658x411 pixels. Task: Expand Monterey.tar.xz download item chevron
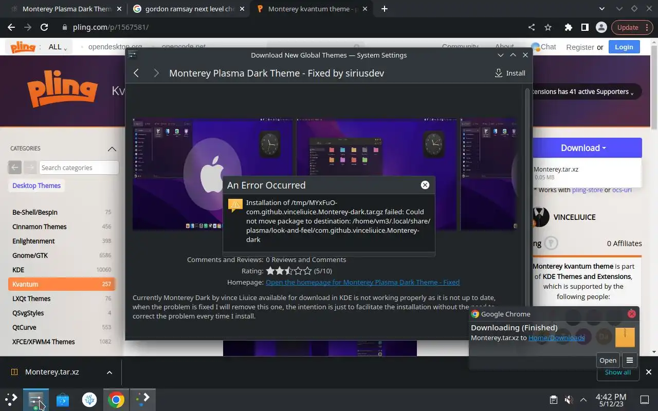tap(109, 372)
